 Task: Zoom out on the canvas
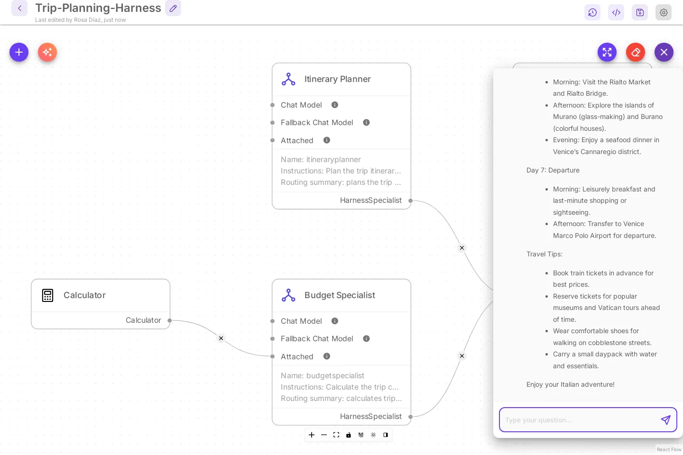324,435
